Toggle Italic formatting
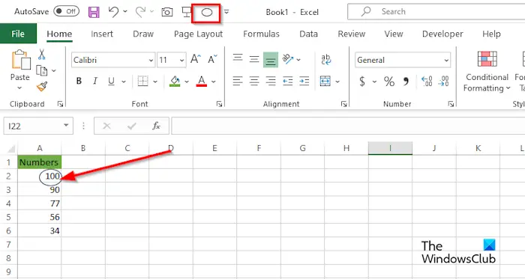Screen dimensions: 525x279 [x=95, y=81]
